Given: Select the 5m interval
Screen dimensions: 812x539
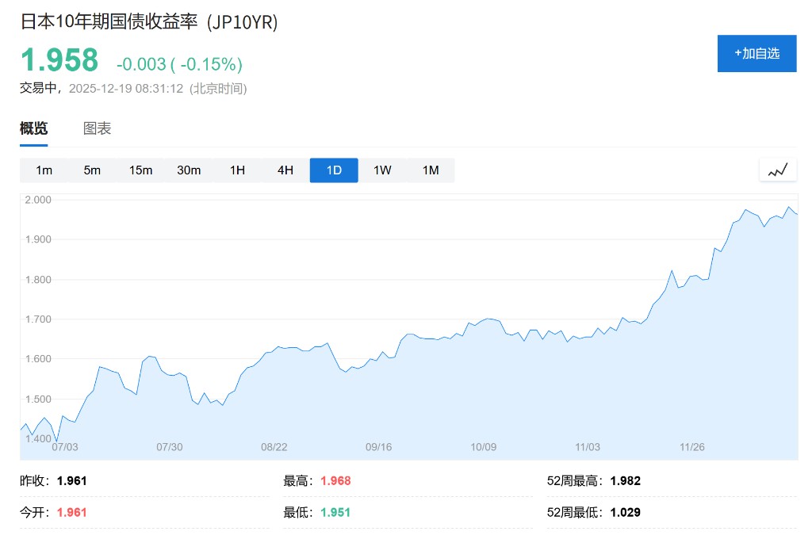Looking at the screenshot, I should (x=93, y=170).
